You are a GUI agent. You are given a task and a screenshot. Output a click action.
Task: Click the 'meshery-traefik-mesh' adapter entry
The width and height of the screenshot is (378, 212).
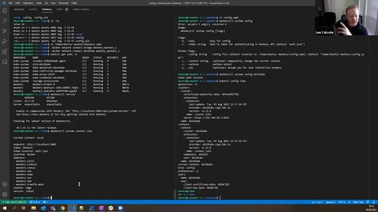(x=30, y=184)
